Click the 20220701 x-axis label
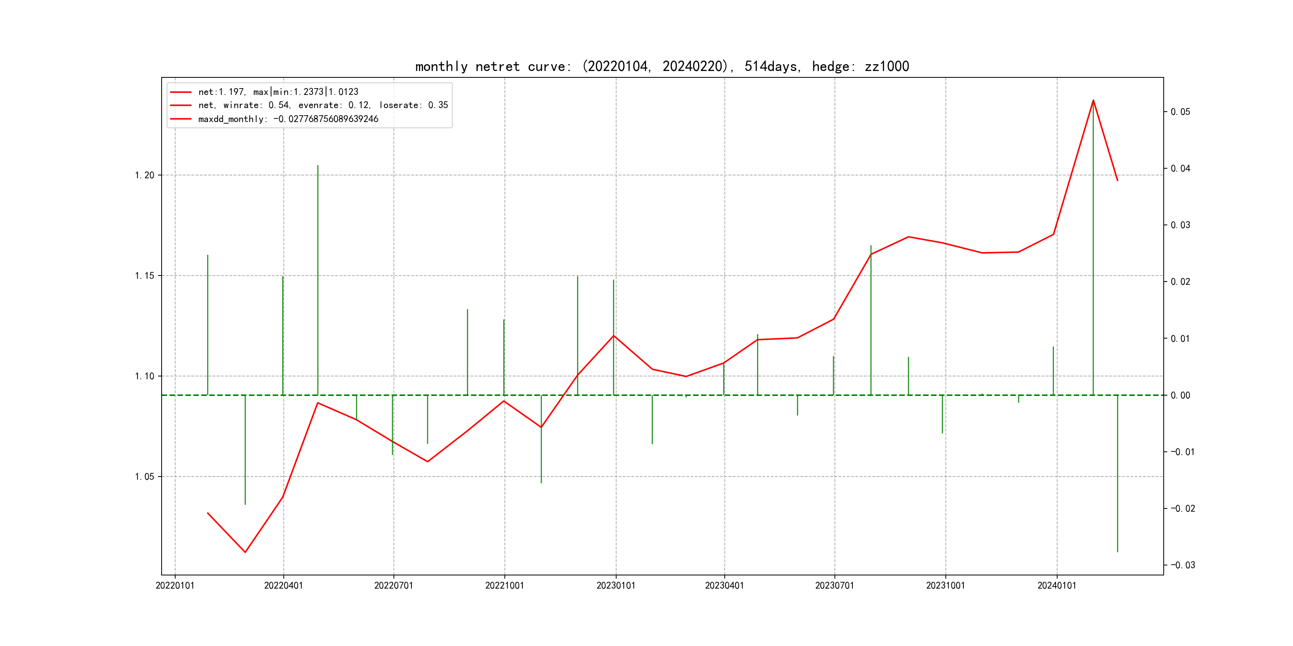Viewport: 1293px width, 646px height. click(x=393, y=585)
